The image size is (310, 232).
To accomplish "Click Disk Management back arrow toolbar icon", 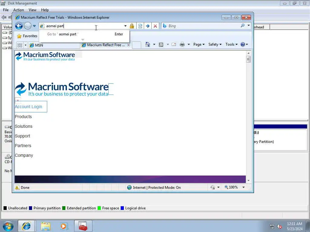I will (x=4, y=17).
